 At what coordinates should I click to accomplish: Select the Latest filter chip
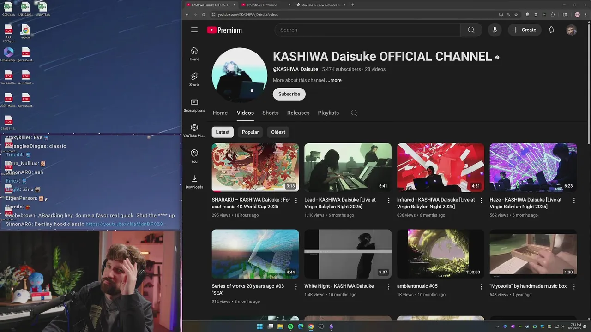tap(223, 132)
